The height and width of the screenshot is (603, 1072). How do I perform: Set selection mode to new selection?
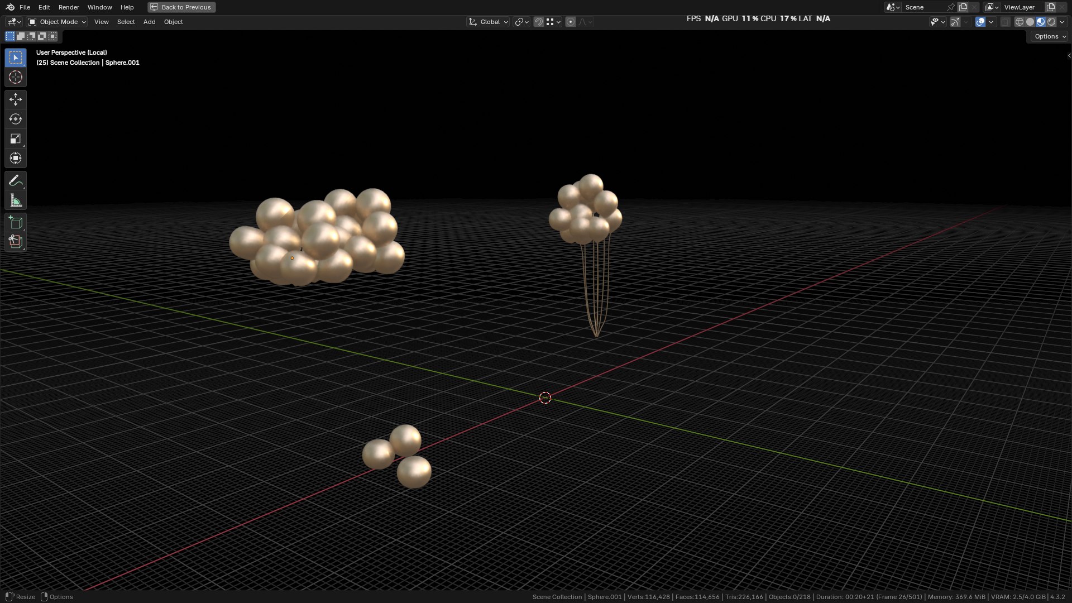point(10,36)
